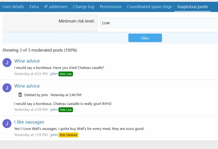
Task: Switch to the Extra tab
Action: (x=34, y=7)
